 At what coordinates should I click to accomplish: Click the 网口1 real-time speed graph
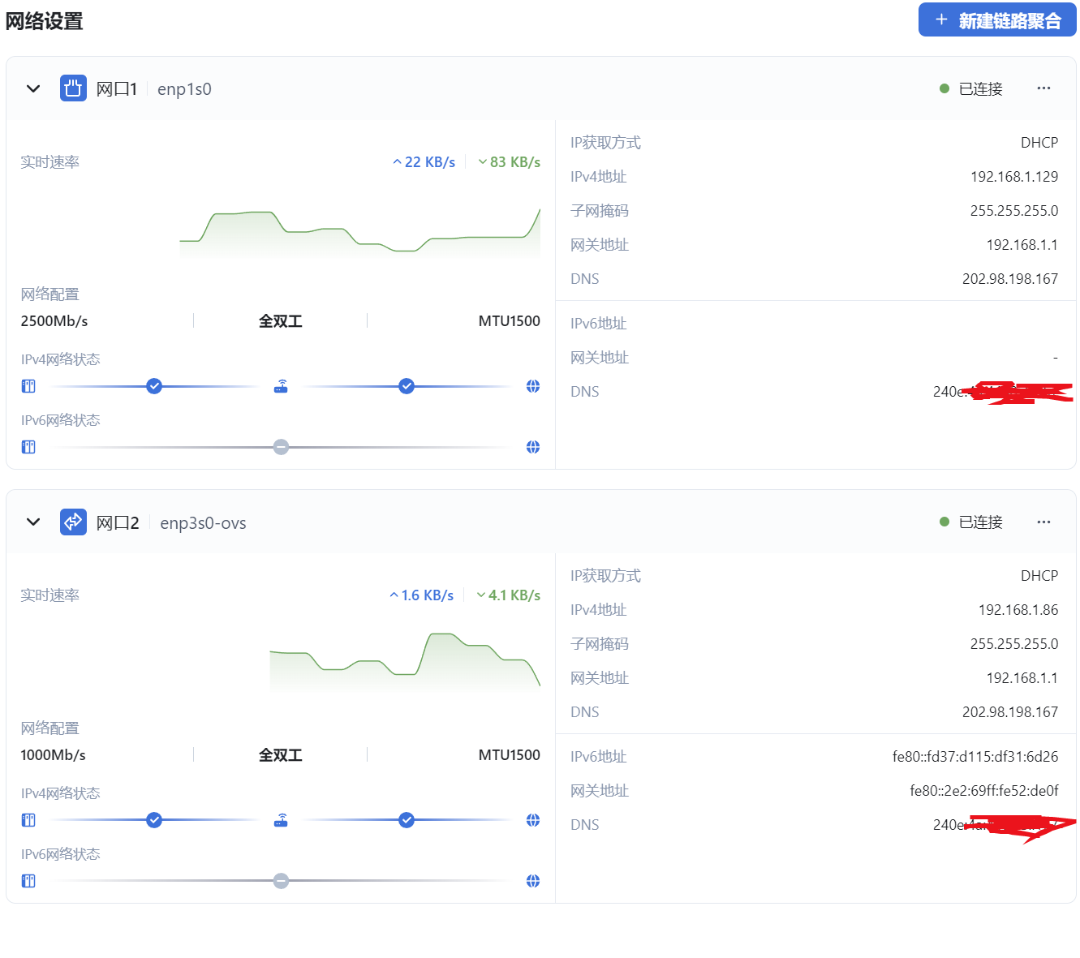(359, 231)
